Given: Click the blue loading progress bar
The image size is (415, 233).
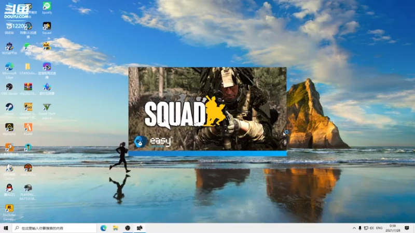Looking at the screenshot, I should click(208, 153).
